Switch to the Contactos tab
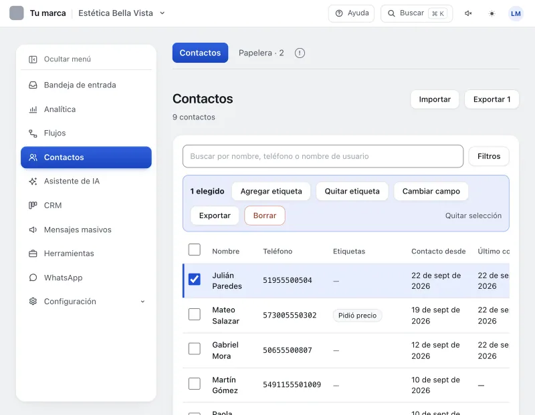535x415 pixels. point(200,53)
